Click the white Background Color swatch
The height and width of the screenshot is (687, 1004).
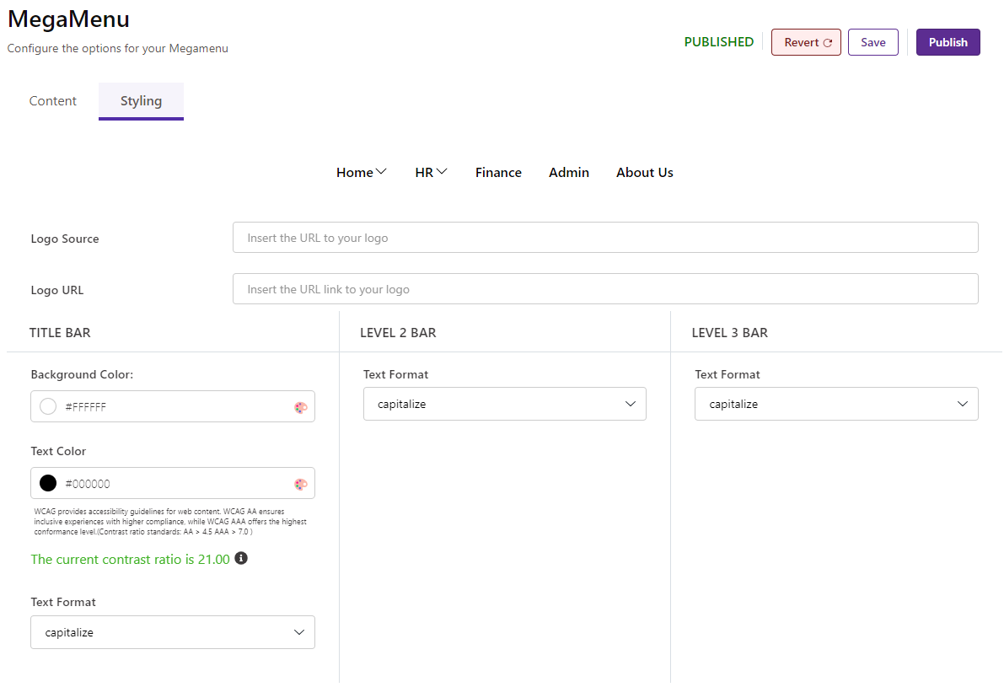47,406
